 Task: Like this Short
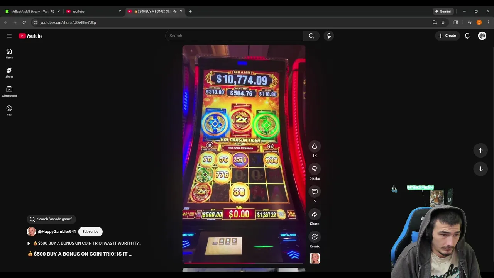[x=315, y=146]
